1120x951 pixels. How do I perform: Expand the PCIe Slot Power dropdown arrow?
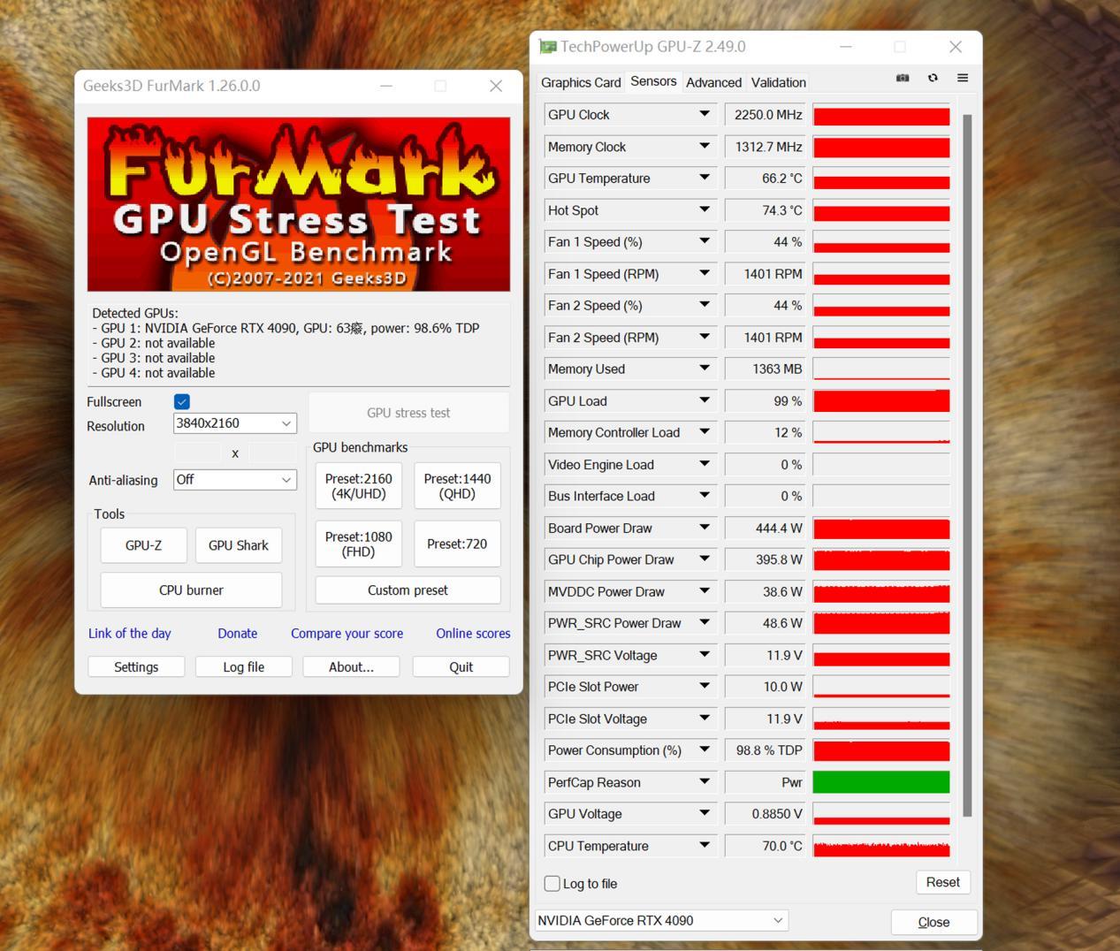705,687
